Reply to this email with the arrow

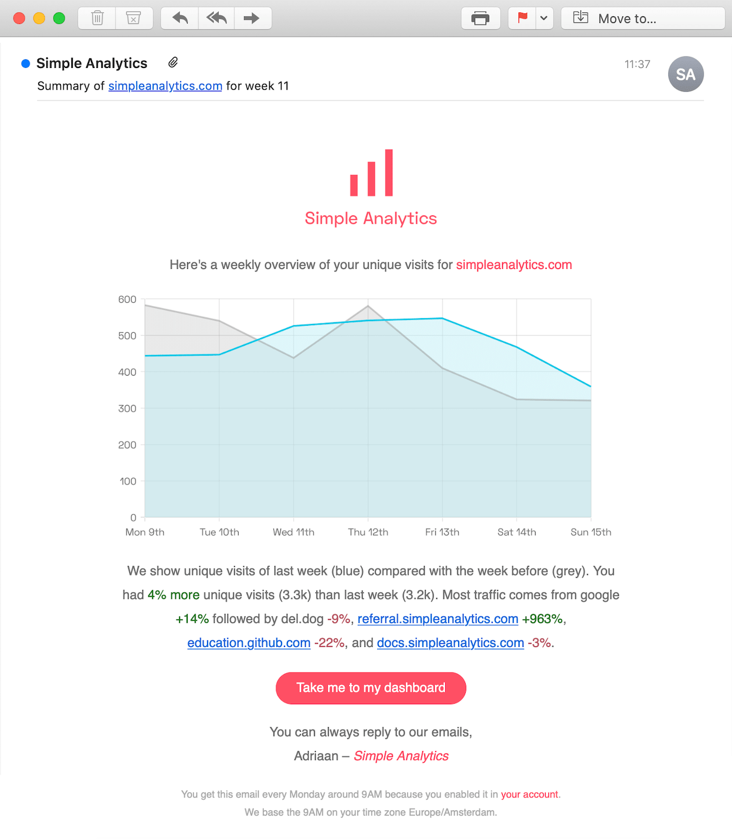[180, 18]
